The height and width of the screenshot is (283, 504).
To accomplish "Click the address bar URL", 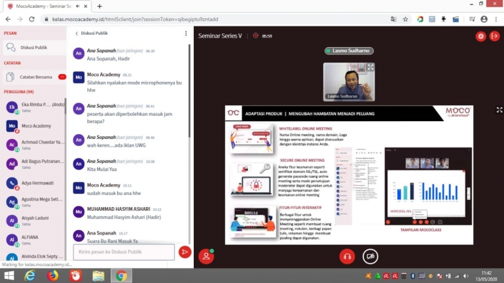I will (x=135, y=19).
